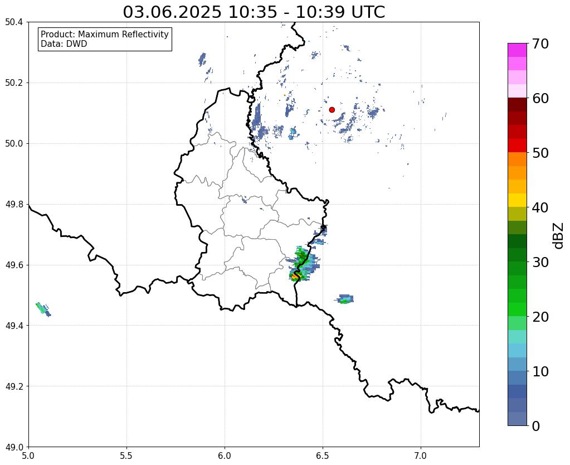Click the latitude axis label 50.0
This screenshot has width=570, height=465.
coord(14,144)
